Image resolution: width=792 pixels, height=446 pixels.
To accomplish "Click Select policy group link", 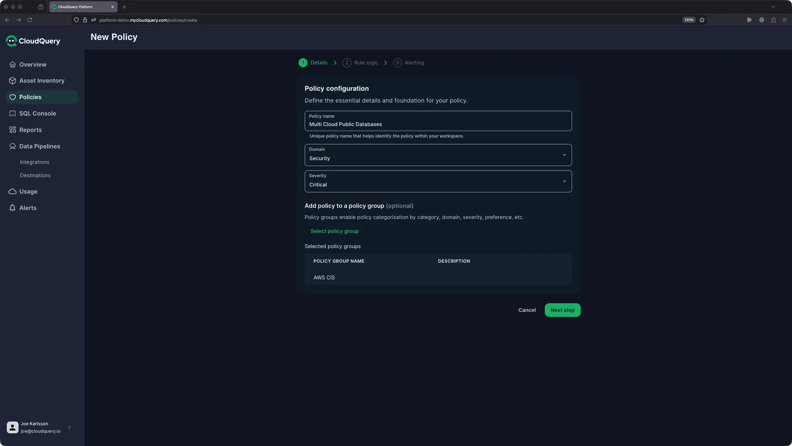I will click(x=335, y=231).
